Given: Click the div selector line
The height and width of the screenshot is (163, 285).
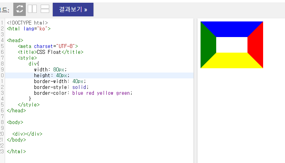Looking at the screenshot, I should [x=34, y=64].
